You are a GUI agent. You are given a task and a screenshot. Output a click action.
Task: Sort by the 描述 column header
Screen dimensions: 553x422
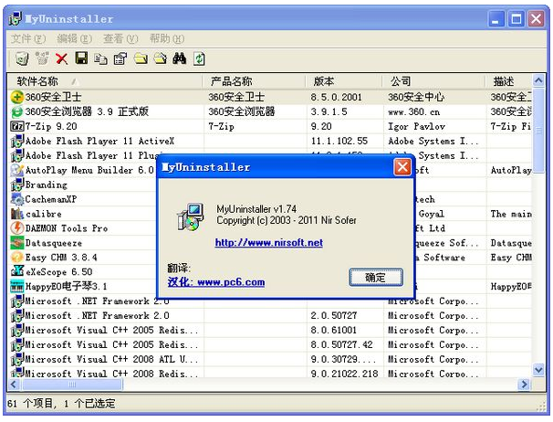click(x=509, y=81)
